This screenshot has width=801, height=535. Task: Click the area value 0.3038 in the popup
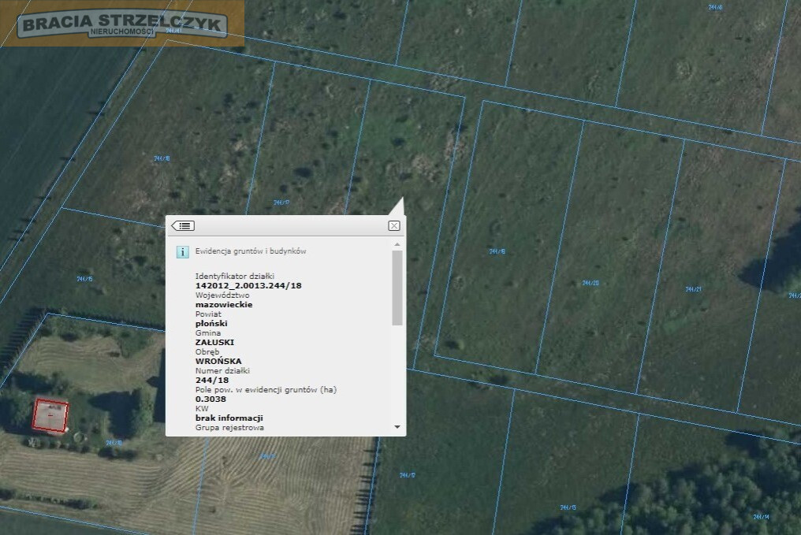pos(210,399)
